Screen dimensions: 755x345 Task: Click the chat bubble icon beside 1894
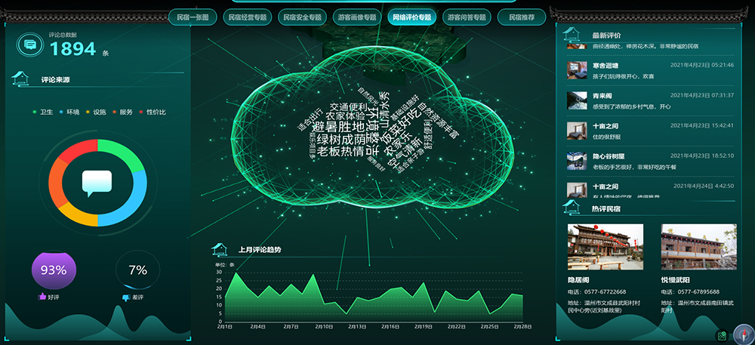30,45
